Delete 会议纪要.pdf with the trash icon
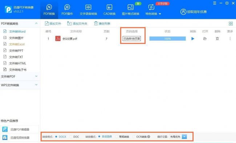Image resolution: width=236 pixels, height=143 pixels. pos(217,39)
